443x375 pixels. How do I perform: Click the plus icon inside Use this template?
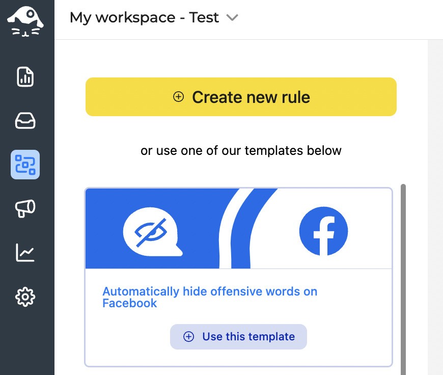click(x=189, y=337)
